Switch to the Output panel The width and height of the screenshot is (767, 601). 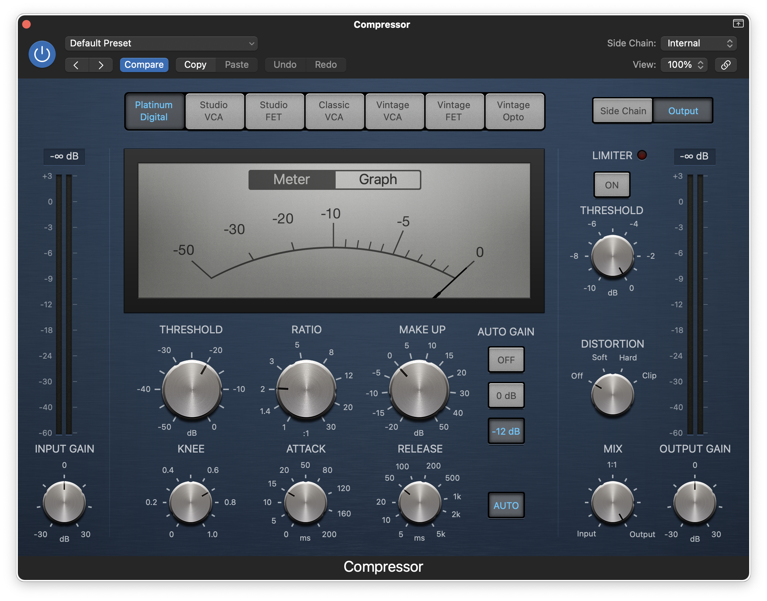point(683,111)
